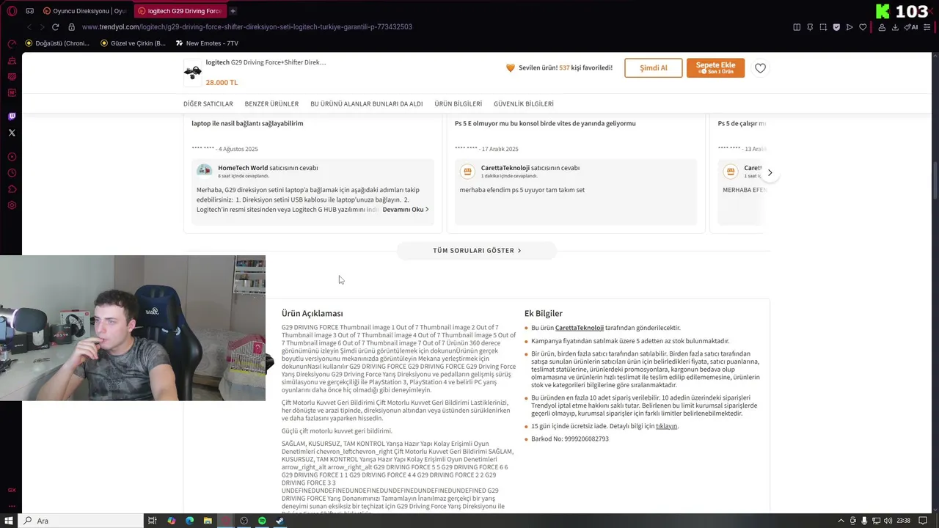Take a snapshot of the page
Screen dimensions: 939x528
point(823,27)
